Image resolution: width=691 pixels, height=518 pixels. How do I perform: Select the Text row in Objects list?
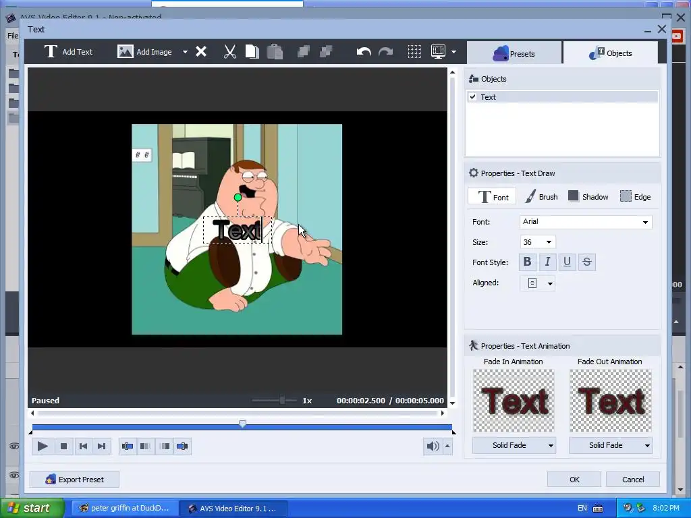click(x=562, y=97)
